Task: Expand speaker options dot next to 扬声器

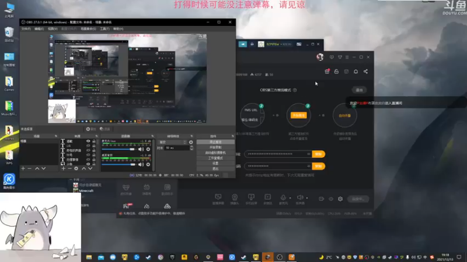Action: pyautogui.click(x=307, y=198)
